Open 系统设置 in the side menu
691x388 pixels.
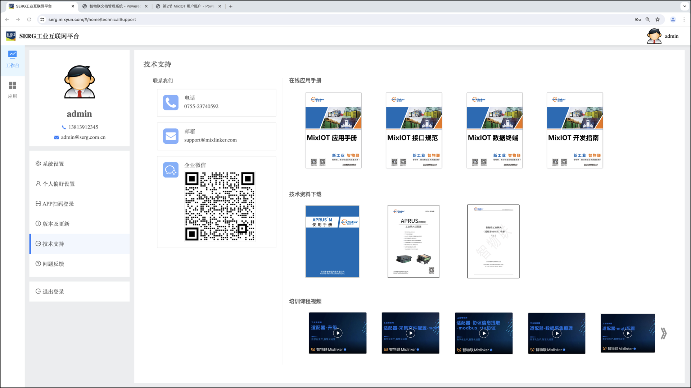point(53,164)
